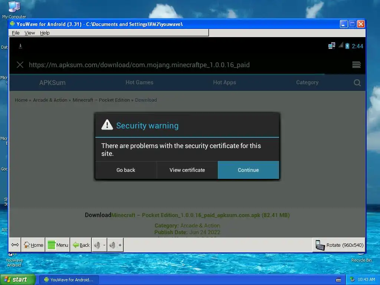
Task: Open the Hot Games tab
Action: tap(140, 82)
